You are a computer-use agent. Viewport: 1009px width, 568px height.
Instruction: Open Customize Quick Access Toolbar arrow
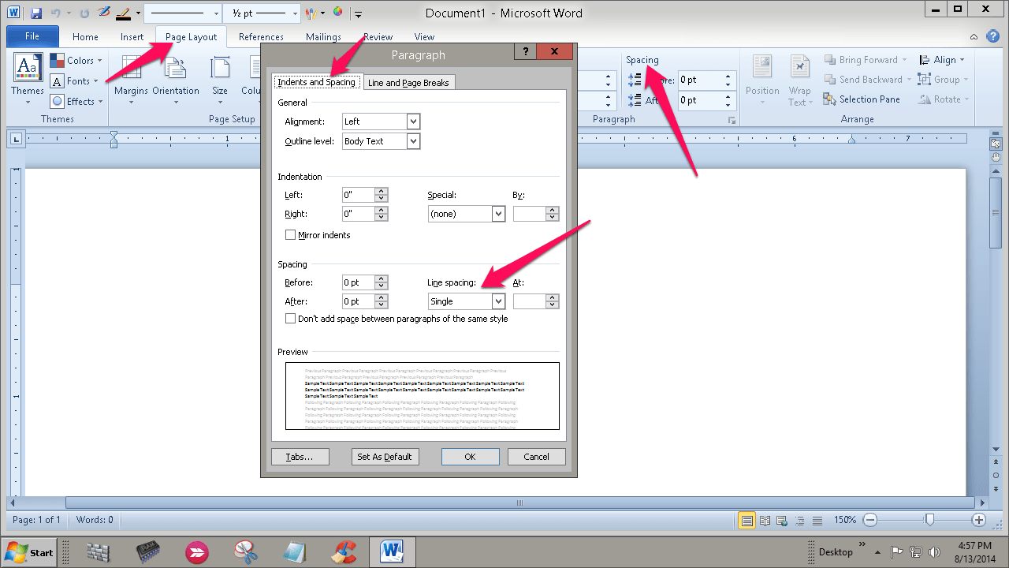(x=359, y=13)
